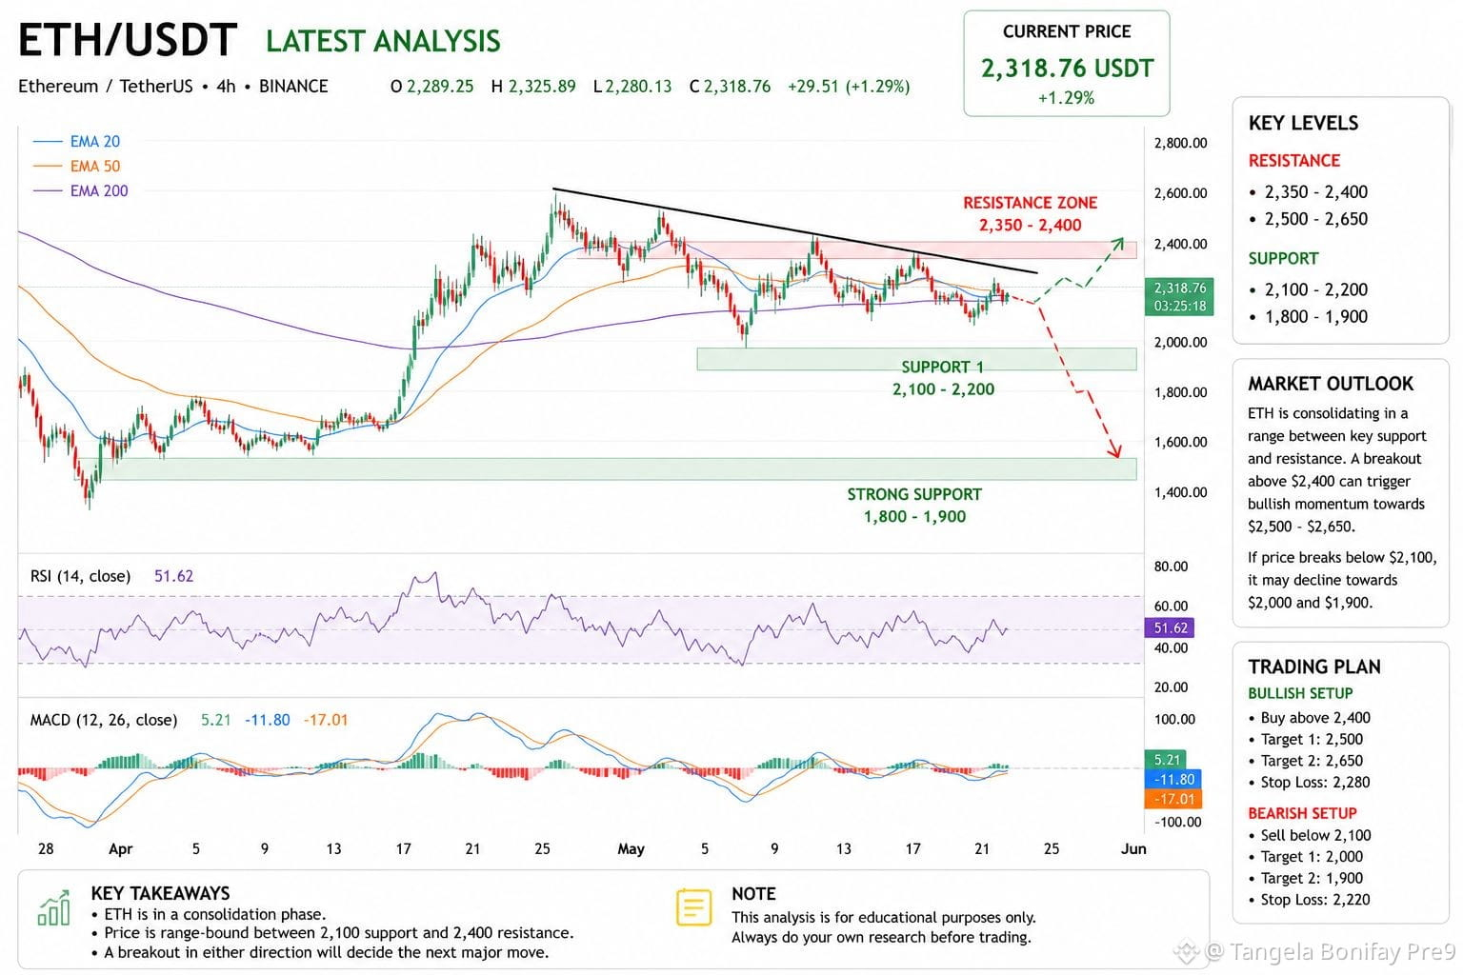Click the MARKET OUTLOOK heading

coord(1331,384)
